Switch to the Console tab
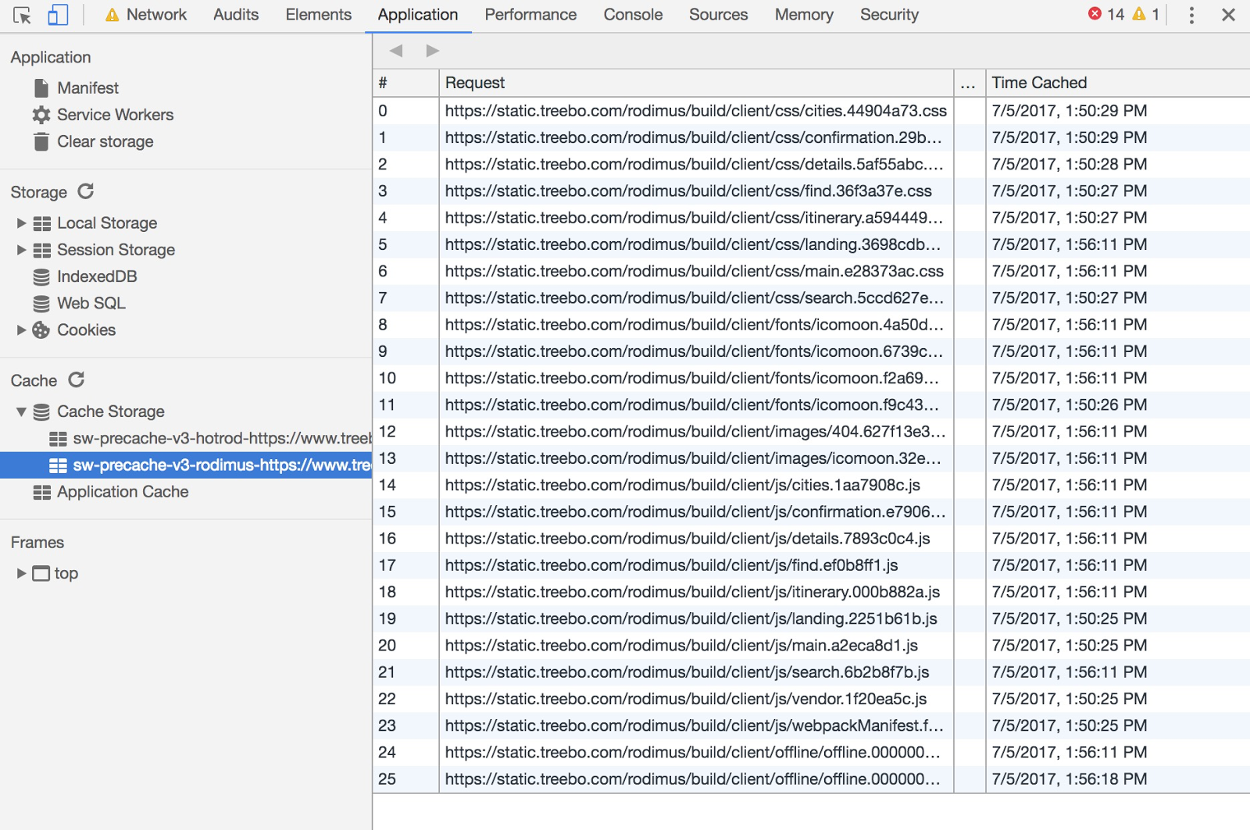The width and height of the screenshot is (1250, 830). [x=633, y=15]
